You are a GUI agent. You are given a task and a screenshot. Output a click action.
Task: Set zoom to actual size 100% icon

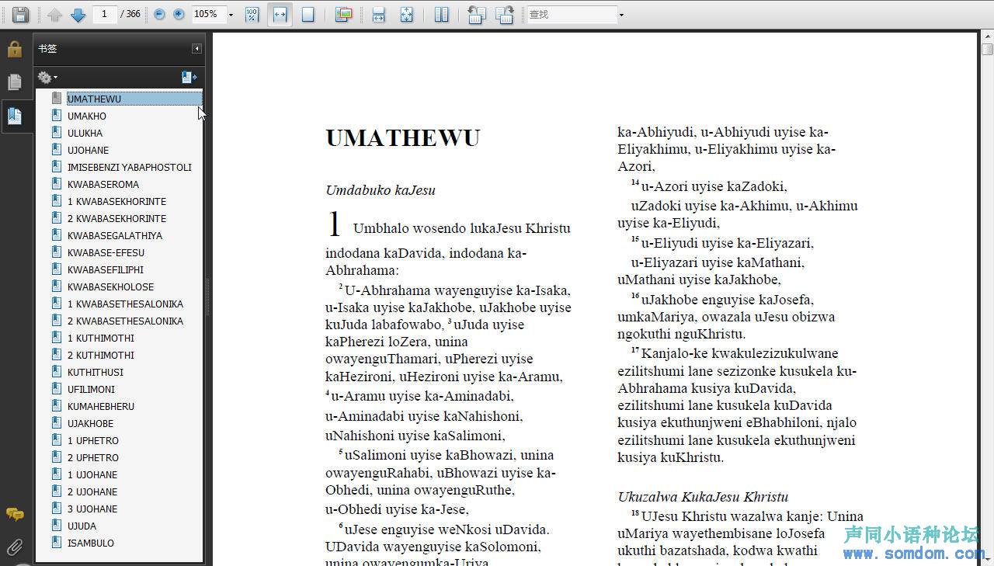pyautogui.click(x=252, y=15)
